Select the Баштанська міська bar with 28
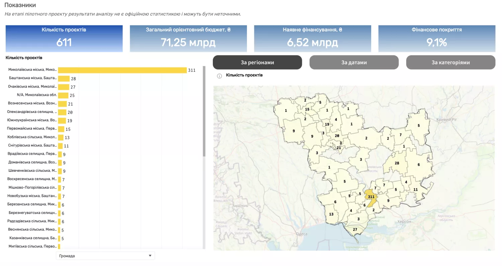The width and height of the screenshot is (502, 266). tap(64, 79)
